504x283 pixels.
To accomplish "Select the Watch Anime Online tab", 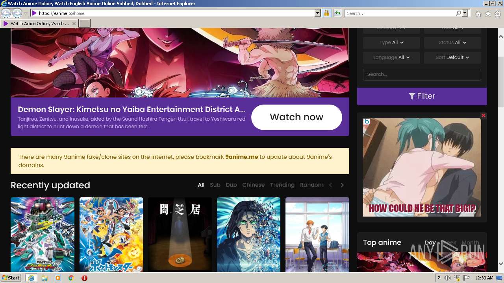I will pyautogui.click(x=39, y=24).
